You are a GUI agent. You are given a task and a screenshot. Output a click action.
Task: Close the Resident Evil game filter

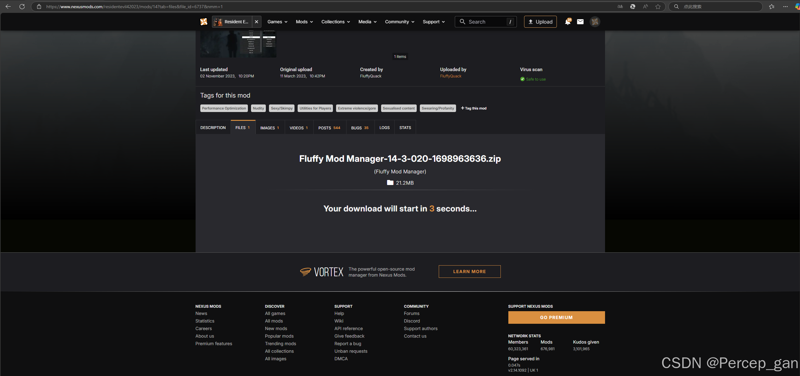click(256, 22)
